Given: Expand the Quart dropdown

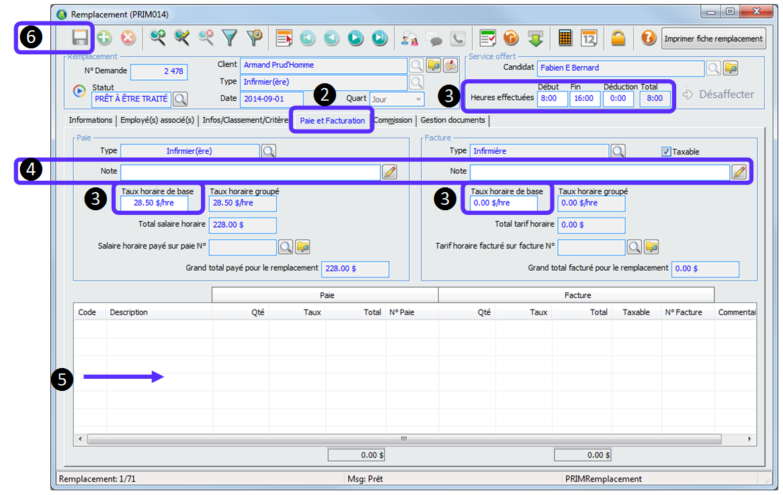Looking at the screenshot, I should pyautogui.click(x=419, y=99).
